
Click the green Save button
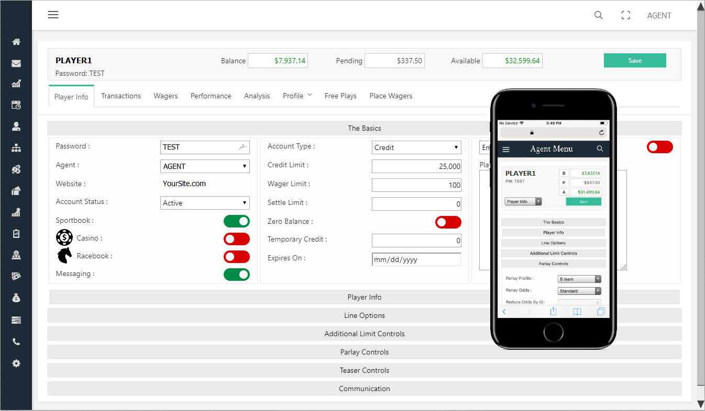tap(635, 61)
